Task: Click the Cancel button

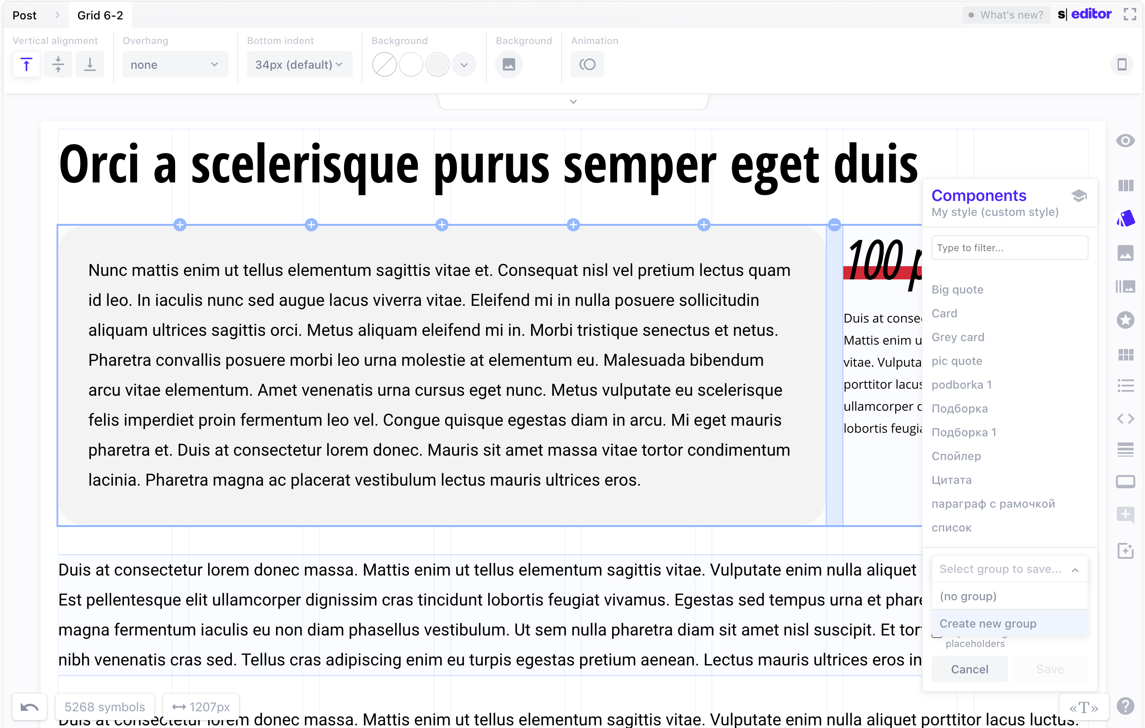Action: pyautogui.click(x=969, y=669)
